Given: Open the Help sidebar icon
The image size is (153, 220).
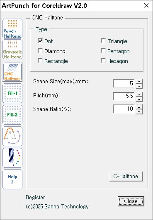Looking at the screenshot, I should [x=12, y=179].
